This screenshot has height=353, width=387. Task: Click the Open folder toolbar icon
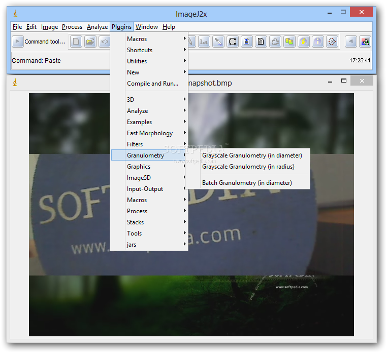(90, 42)
